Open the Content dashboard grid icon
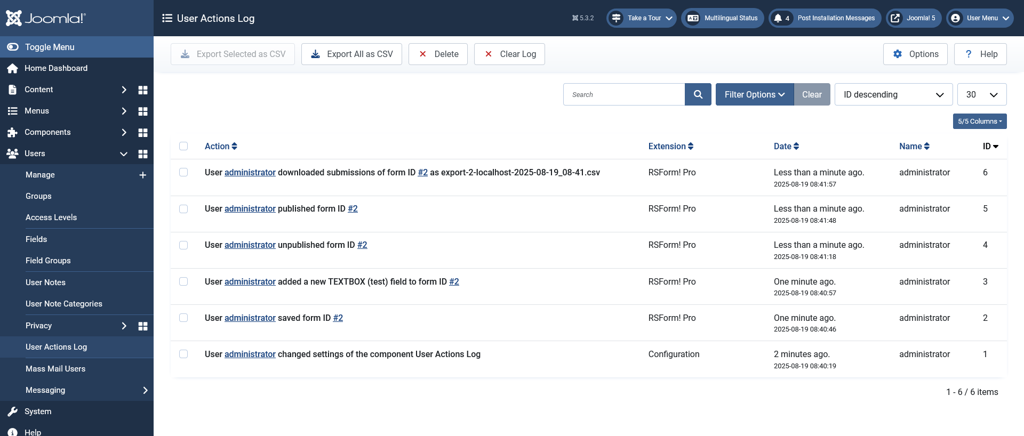Image resolution: width=1024 pixels, height=436 pixels. [x=143, y=90]
